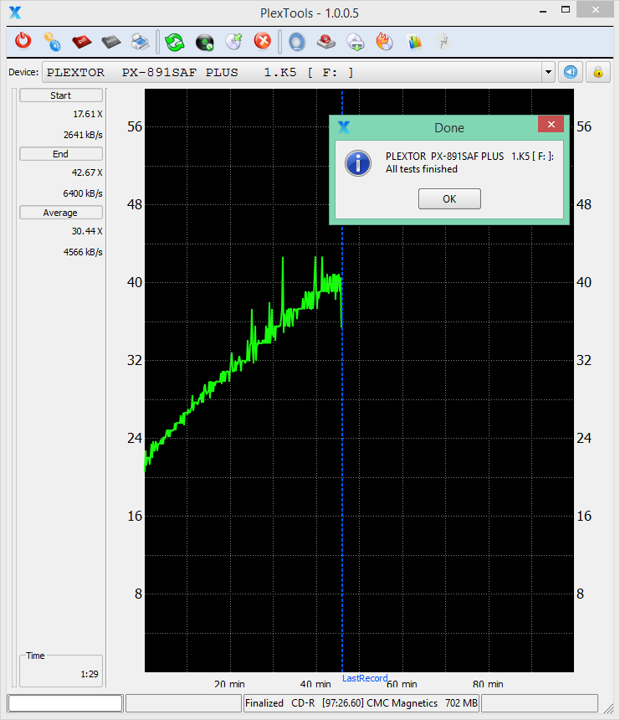Click the red power icon in toolbar

coord(23,41)
